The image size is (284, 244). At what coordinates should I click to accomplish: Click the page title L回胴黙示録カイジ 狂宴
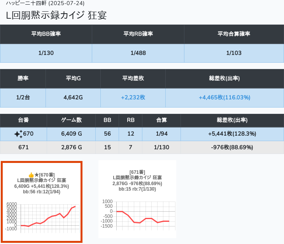click(56, 15)
